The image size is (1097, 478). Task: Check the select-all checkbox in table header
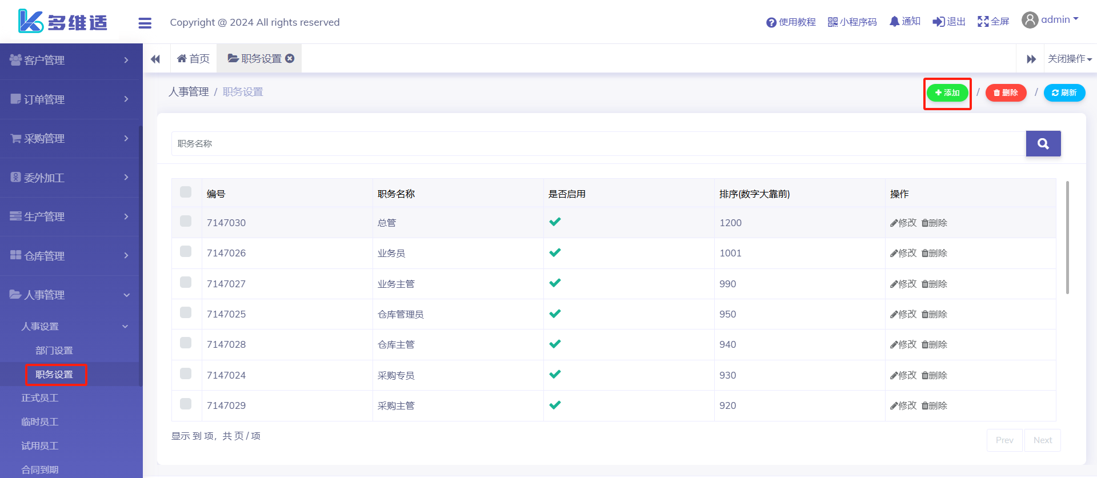(186, 192)
